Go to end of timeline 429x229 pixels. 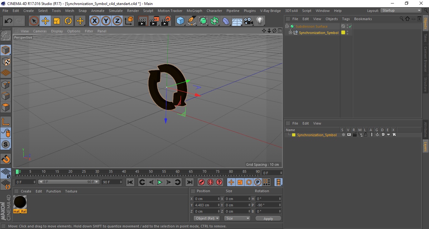(189, 182)
